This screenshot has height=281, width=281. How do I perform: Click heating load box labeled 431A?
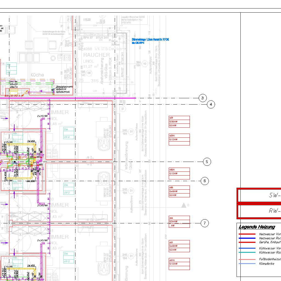coord(179,264)
